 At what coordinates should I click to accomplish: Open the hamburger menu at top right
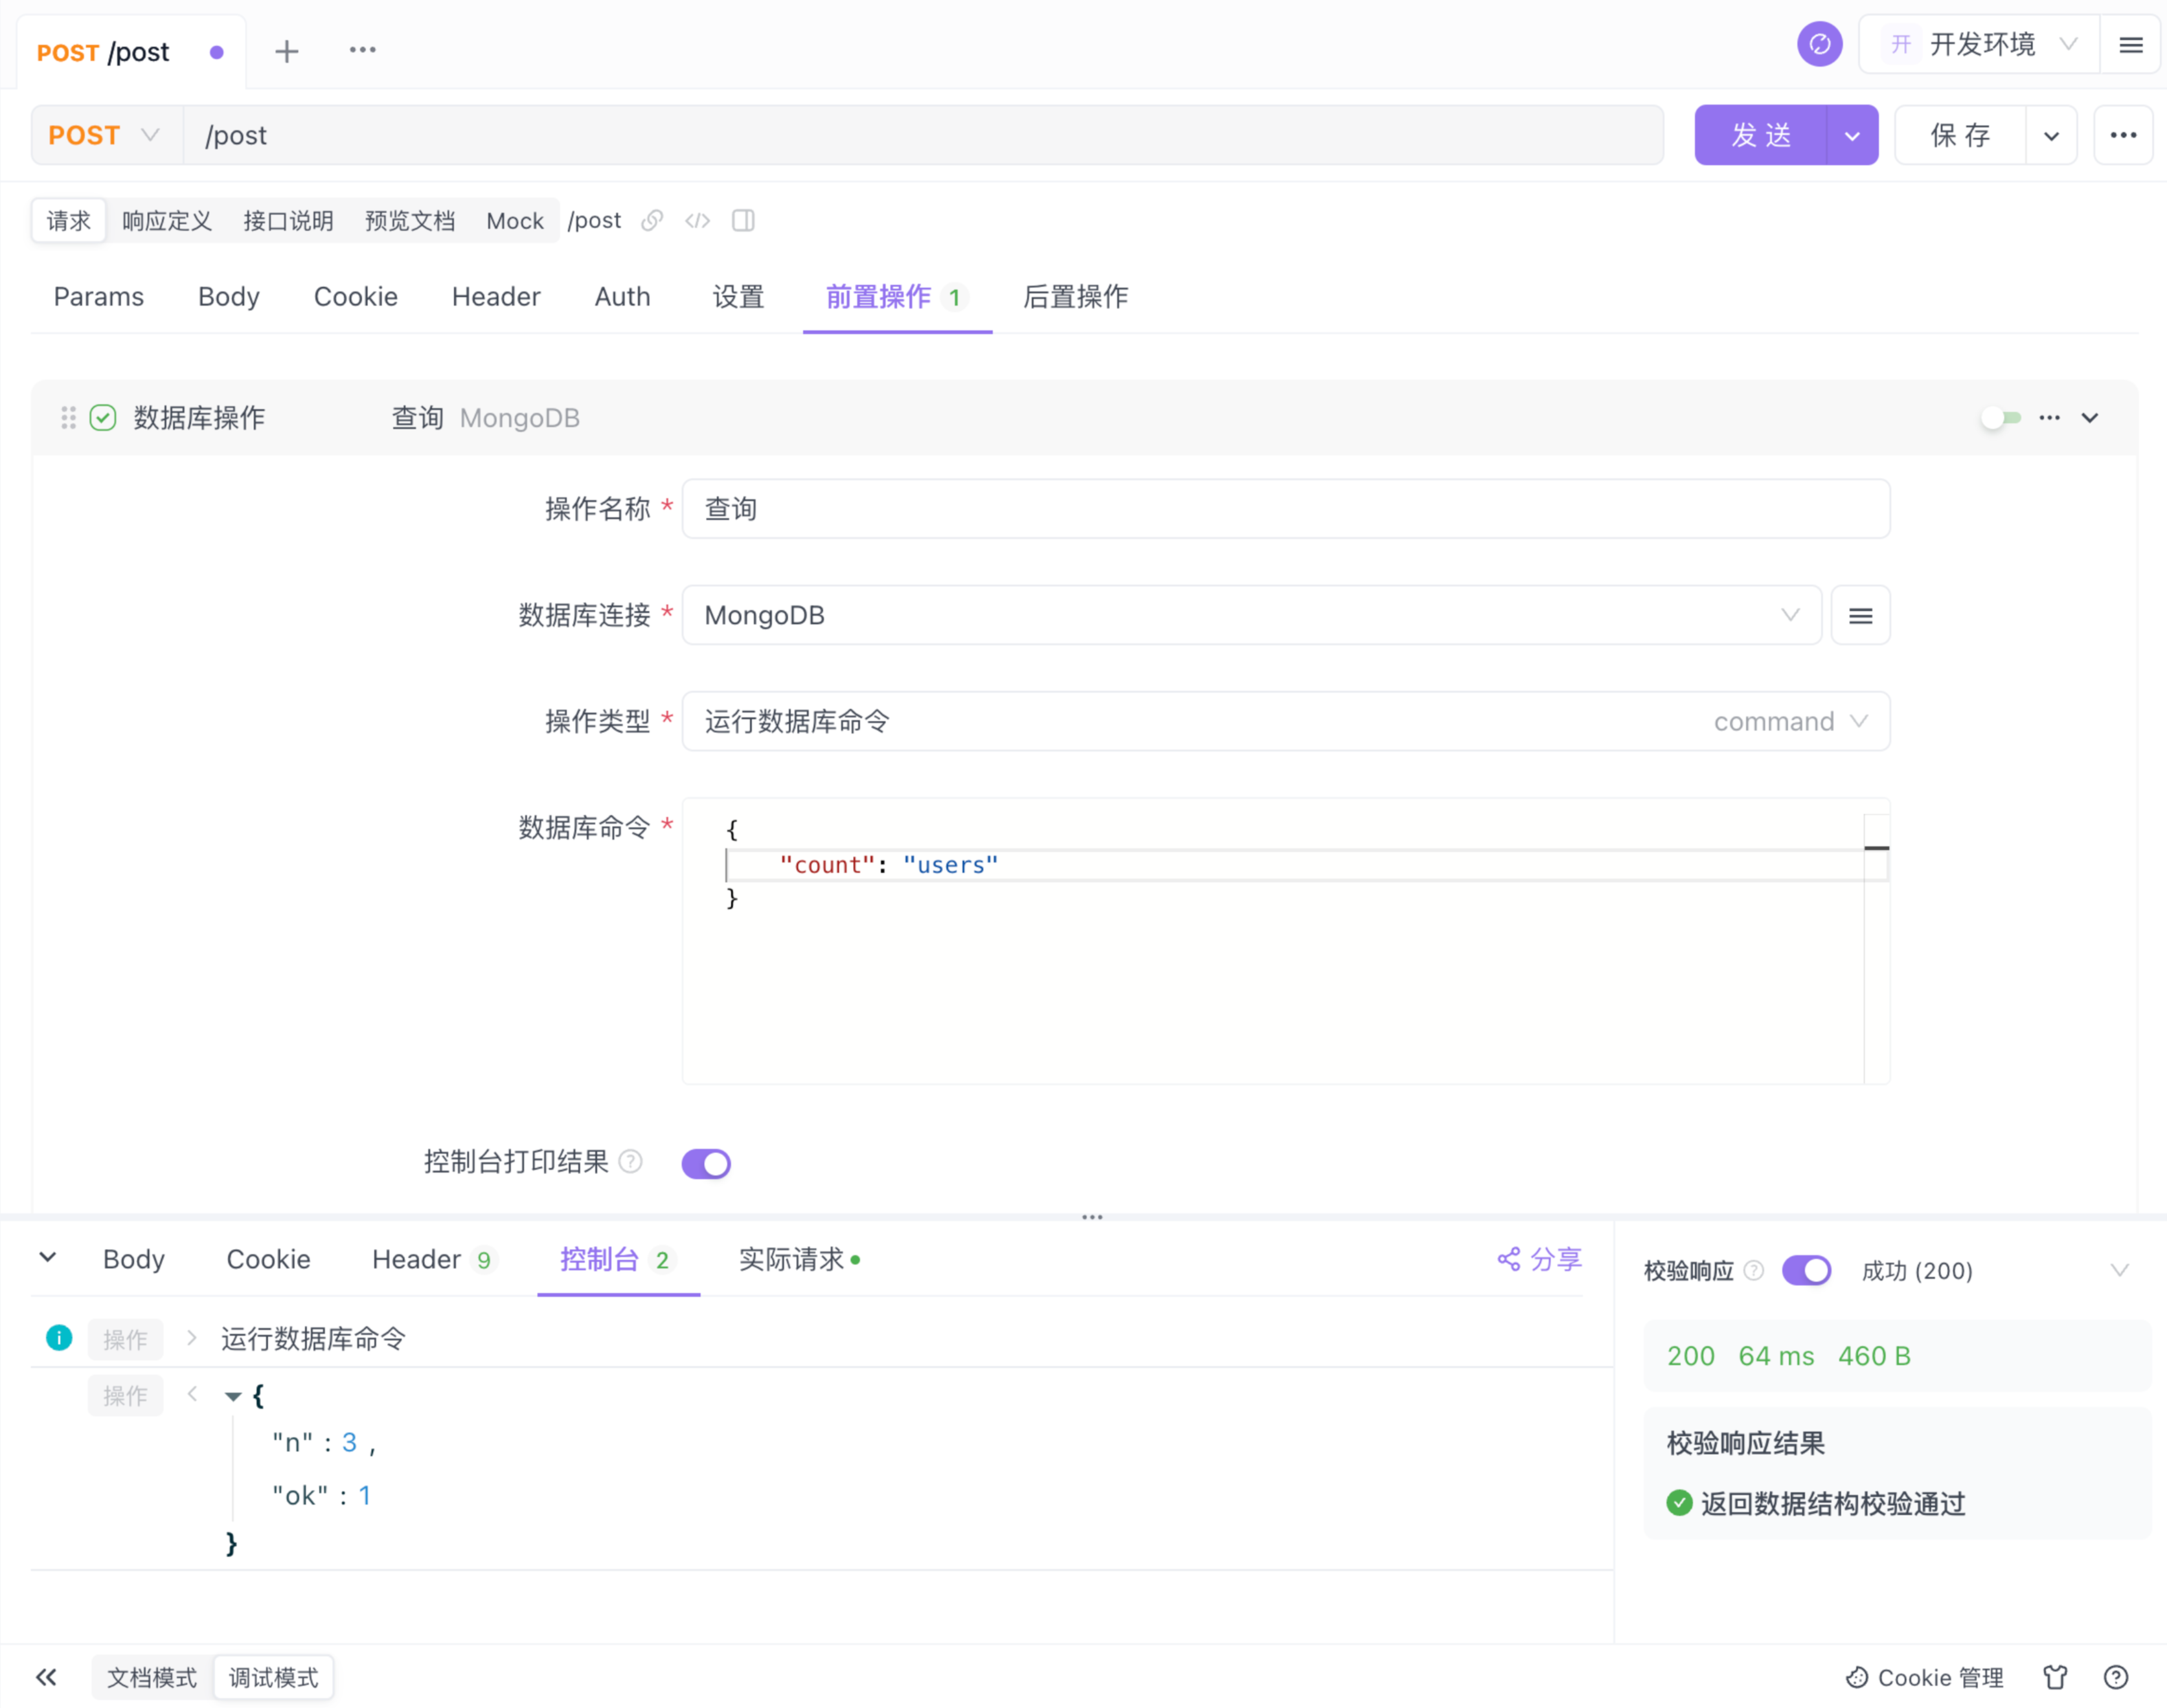[2130, 45]
